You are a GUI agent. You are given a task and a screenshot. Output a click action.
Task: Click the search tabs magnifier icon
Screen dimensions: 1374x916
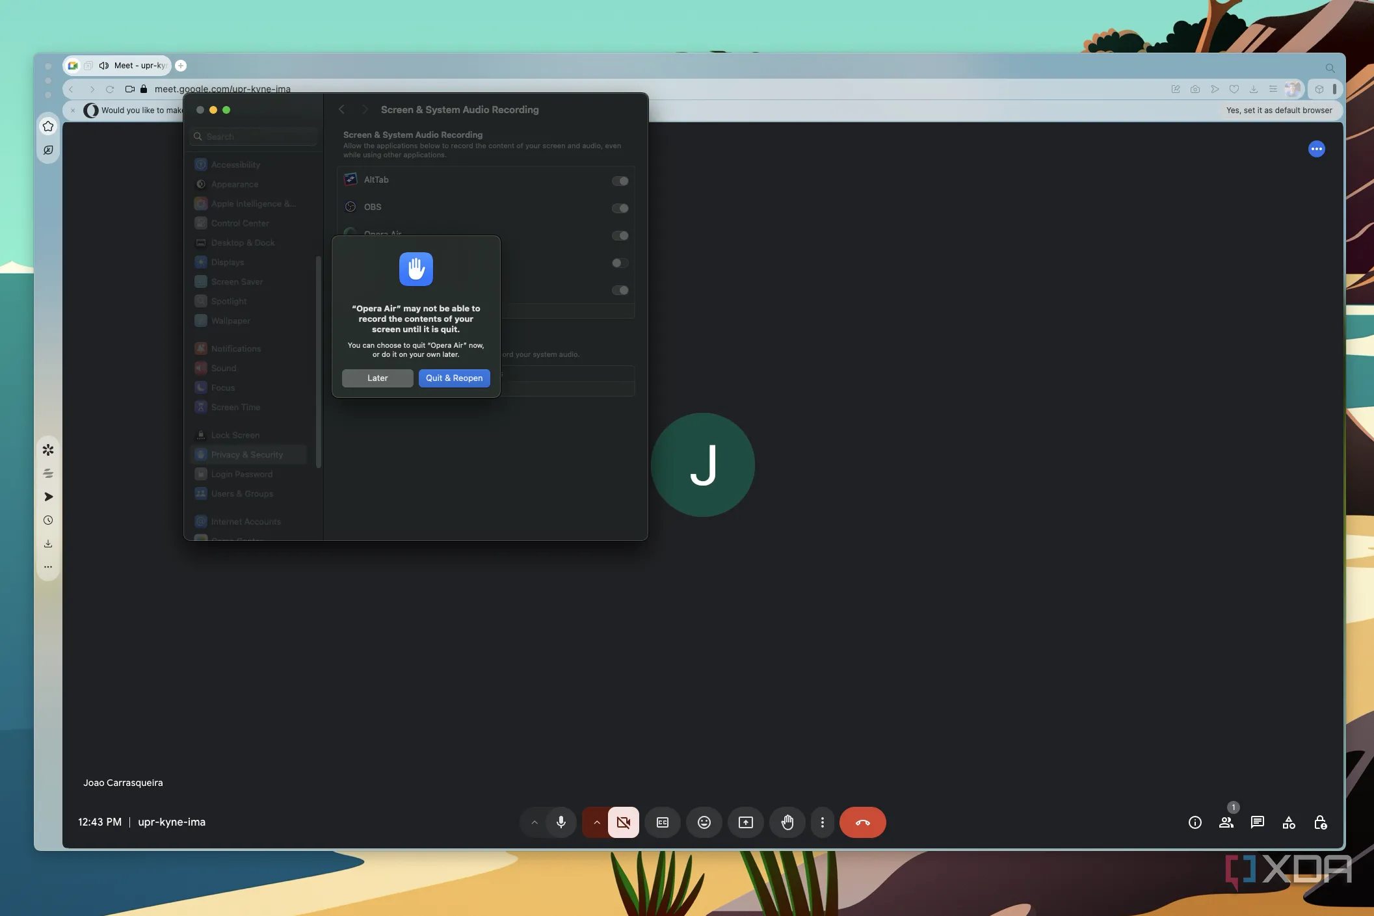click(1330, 68)
